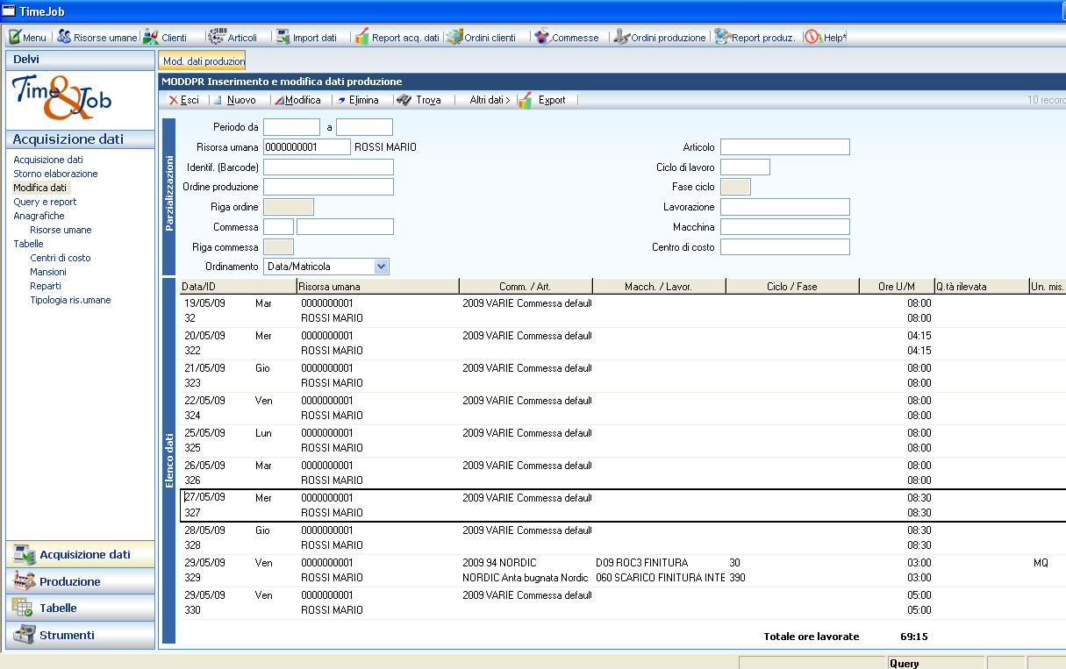Open the Ordinamento dropdown arrow
The height and width of the screenshot is (669, 1066).
(381, 267)
